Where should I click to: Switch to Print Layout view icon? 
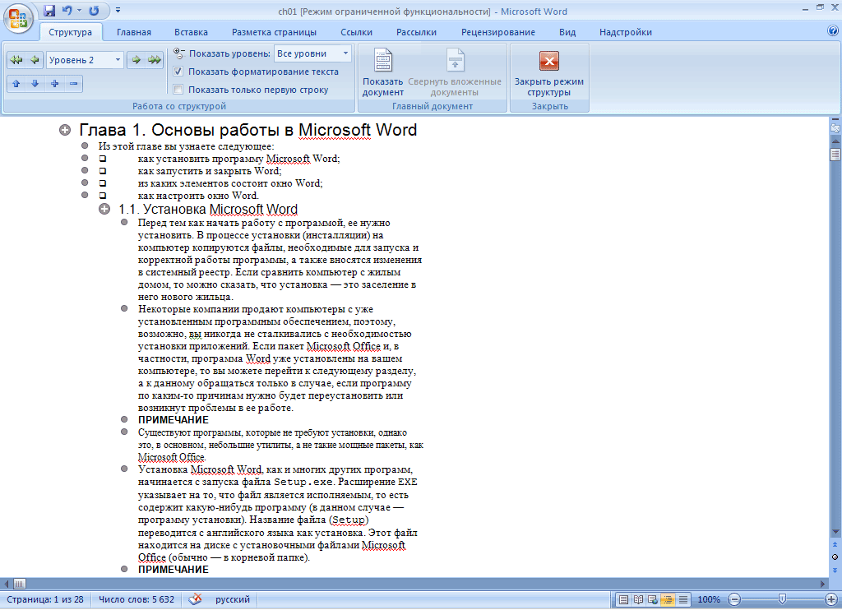coord(623,600)
